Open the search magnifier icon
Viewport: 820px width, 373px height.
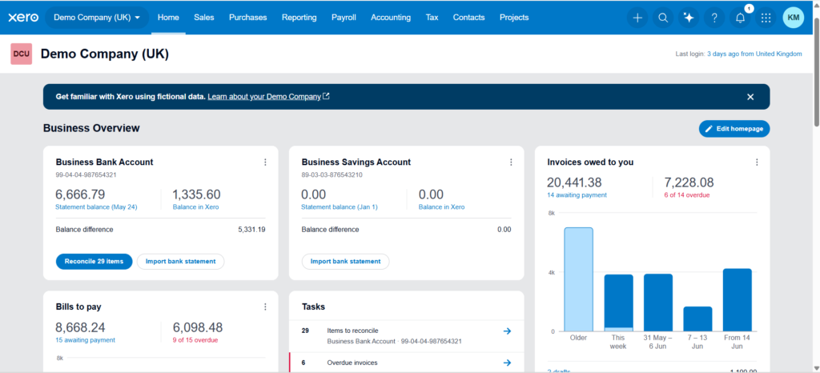click(x=663, y=18)
